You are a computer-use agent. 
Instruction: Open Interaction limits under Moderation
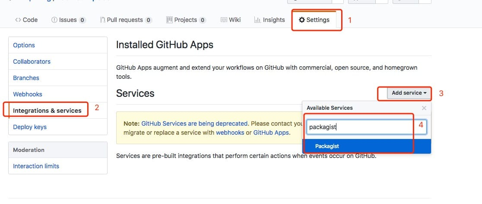pyautogui.click(x=36, y=166)
